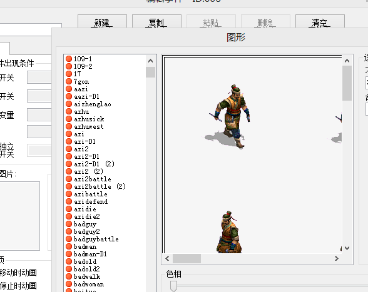Image resolution: width=368 pixels, height=292 pixels.
Task: Click the preview horizontal scrollbar thumb
Action: (187, 258)
